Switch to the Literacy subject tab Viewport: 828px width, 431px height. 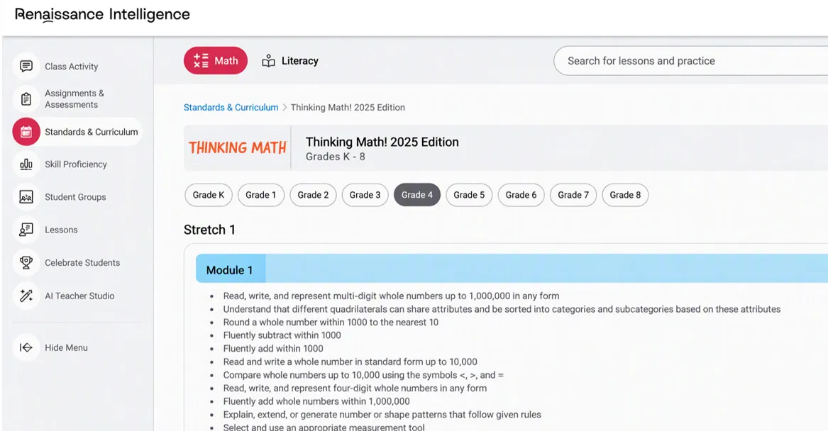[290, 61]
